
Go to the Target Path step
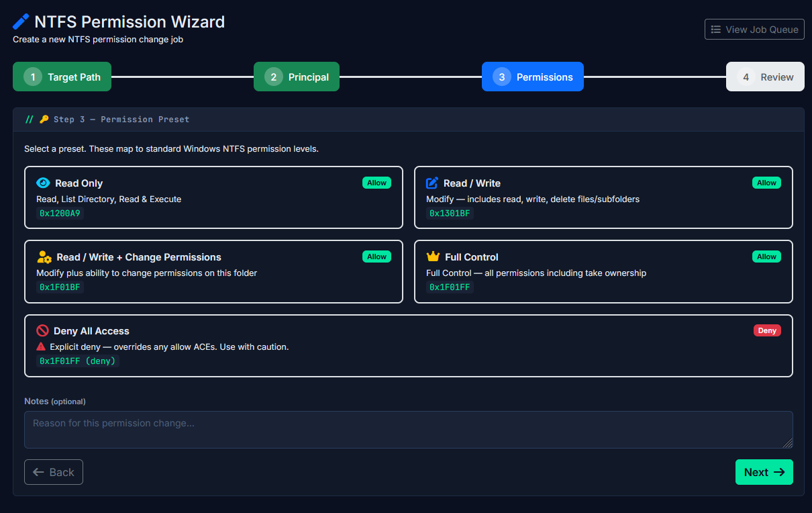point(62,77)
